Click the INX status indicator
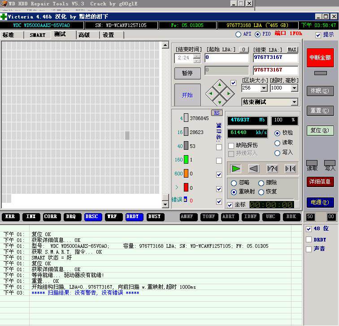This screenshot has width=339, height=326. (31, 217)
